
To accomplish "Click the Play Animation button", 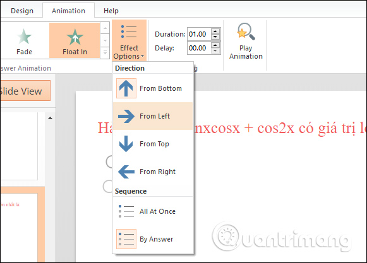I will [x=246, y=41].
